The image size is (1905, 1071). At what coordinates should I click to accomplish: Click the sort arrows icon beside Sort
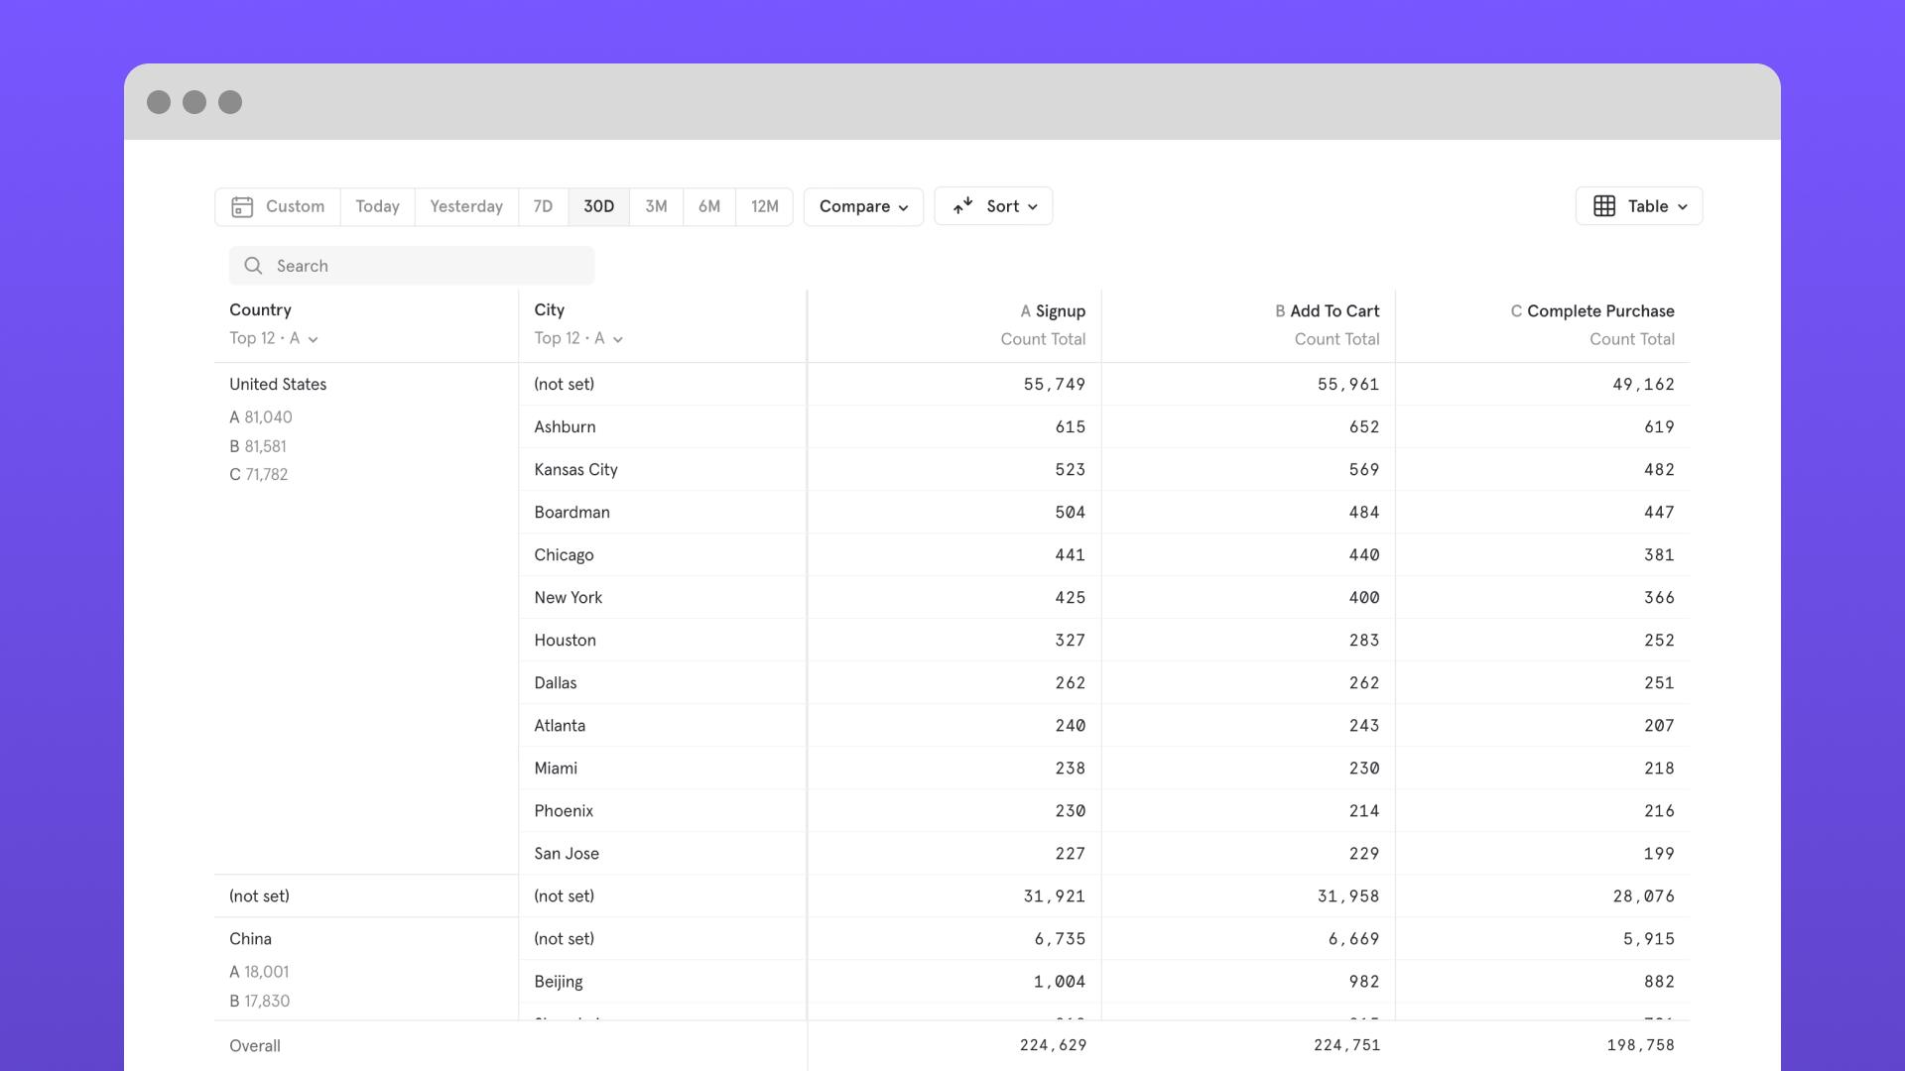(x=960, y=206)
